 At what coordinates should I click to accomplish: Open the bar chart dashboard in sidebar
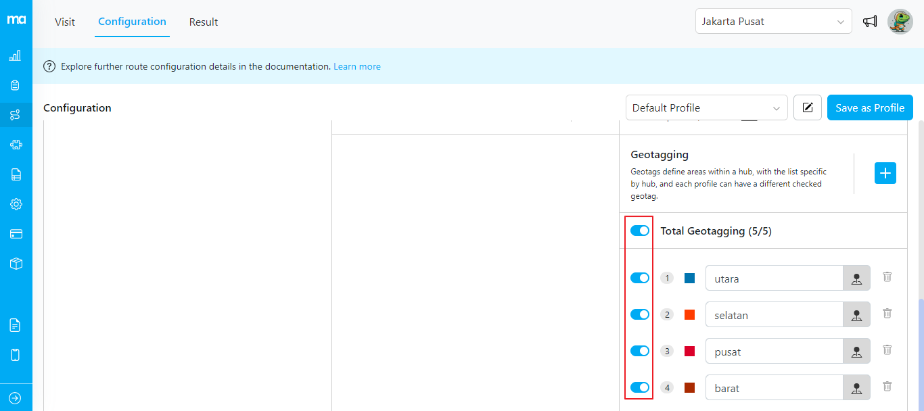16,55
